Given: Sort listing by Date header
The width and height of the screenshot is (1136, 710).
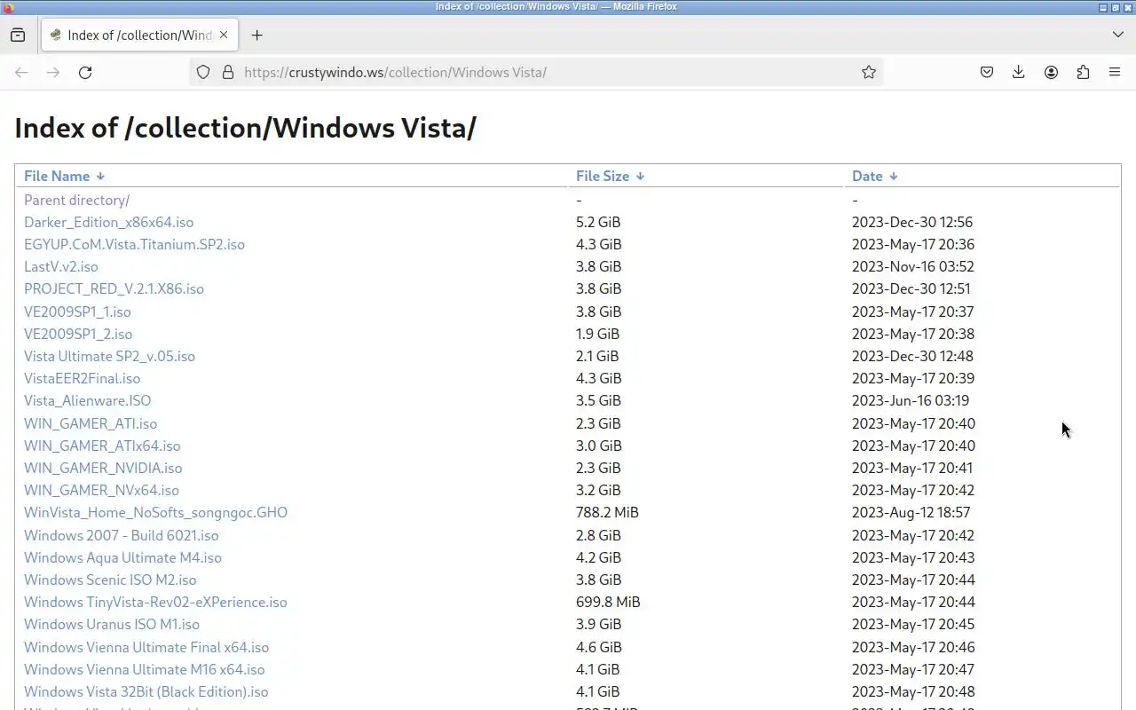Looking at the screenshot, I should pos(867,176).
